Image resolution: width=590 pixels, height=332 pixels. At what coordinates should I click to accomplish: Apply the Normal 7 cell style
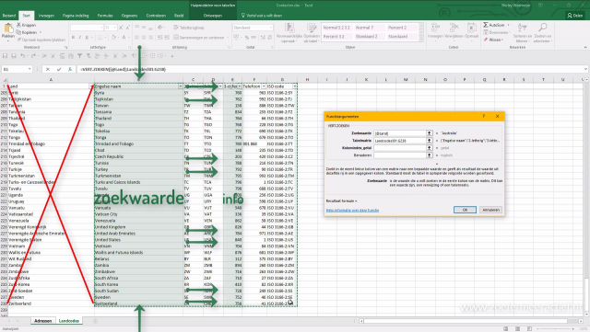370,28
